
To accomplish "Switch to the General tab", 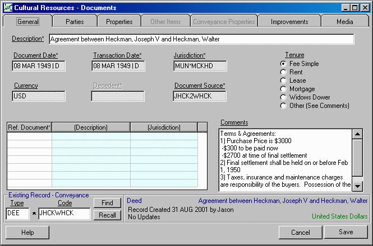I will [x=28, y=22].
